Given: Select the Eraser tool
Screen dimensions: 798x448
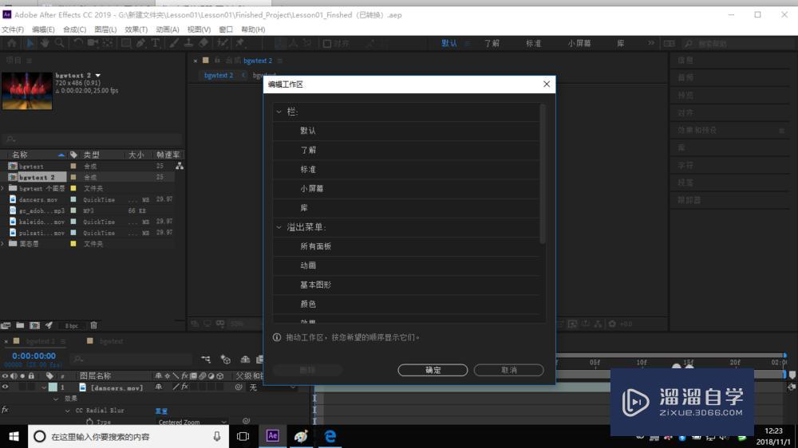Looking at the screenshot, I should [x=203, y=43].
